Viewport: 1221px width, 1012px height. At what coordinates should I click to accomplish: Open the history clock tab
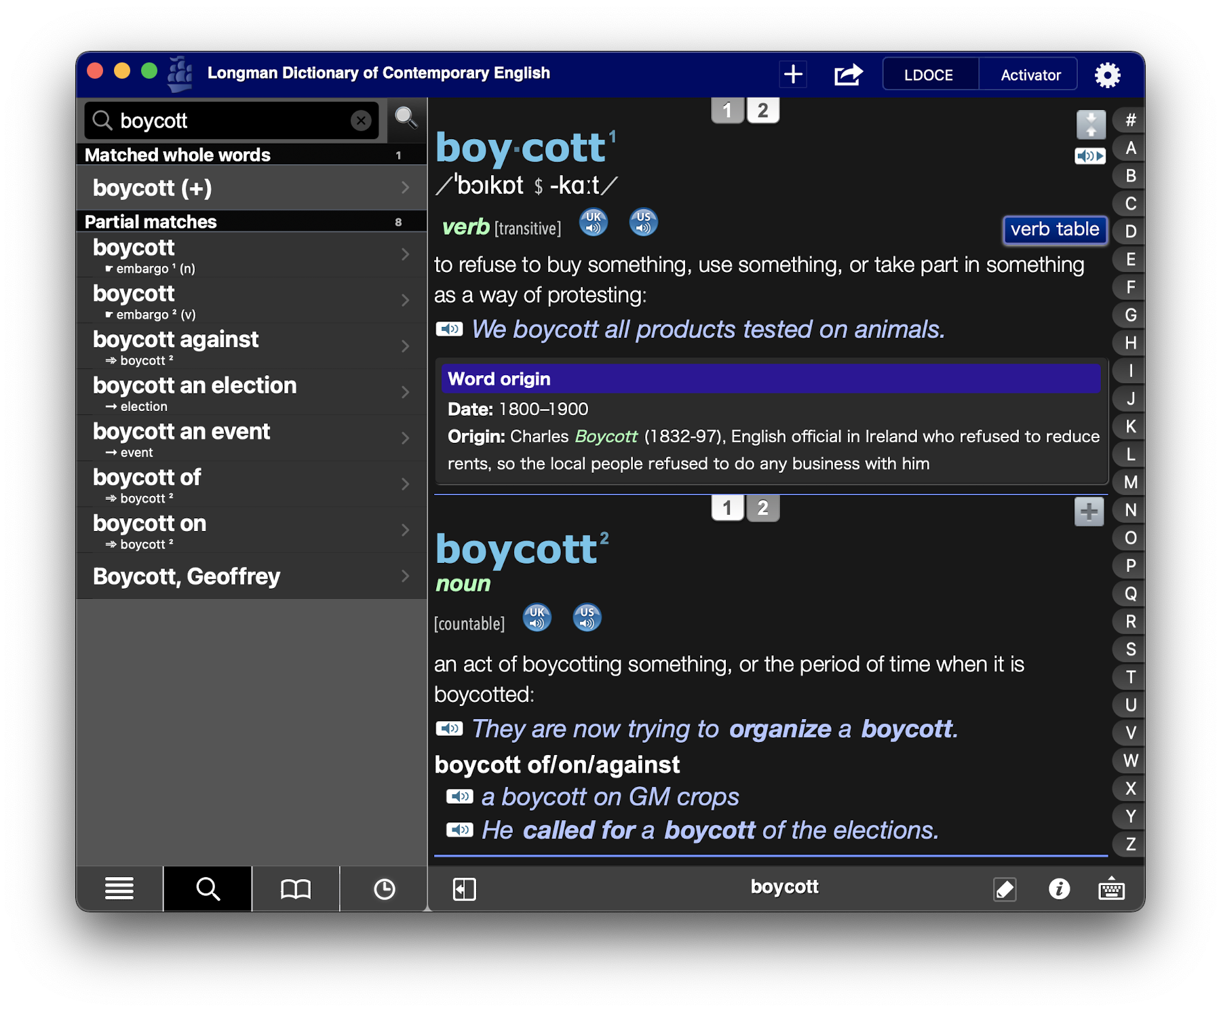click(x=384, y=889)
